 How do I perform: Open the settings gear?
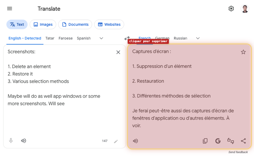pos(231,9)
